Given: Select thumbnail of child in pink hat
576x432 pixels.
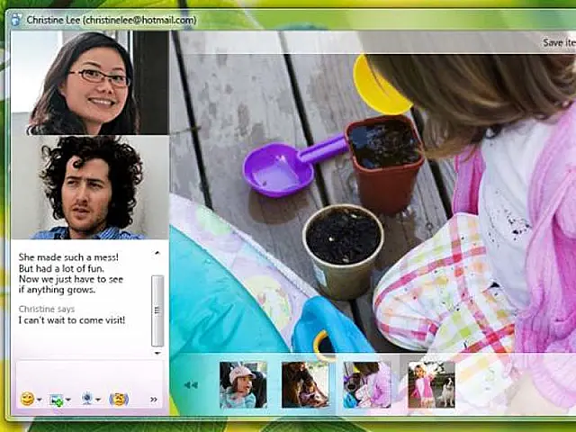Looking at the screenshot, I should (243, 384).
